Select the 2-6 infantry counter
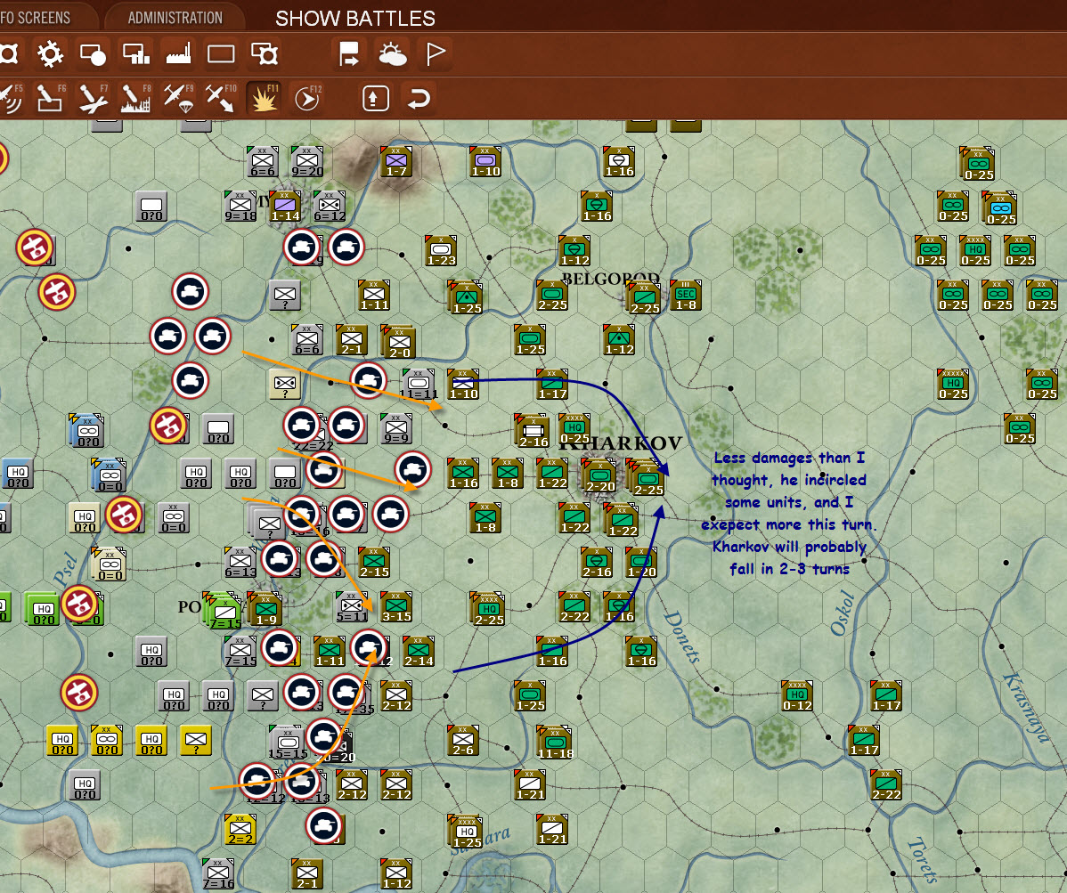1067x893 pixels. [463, 740]
